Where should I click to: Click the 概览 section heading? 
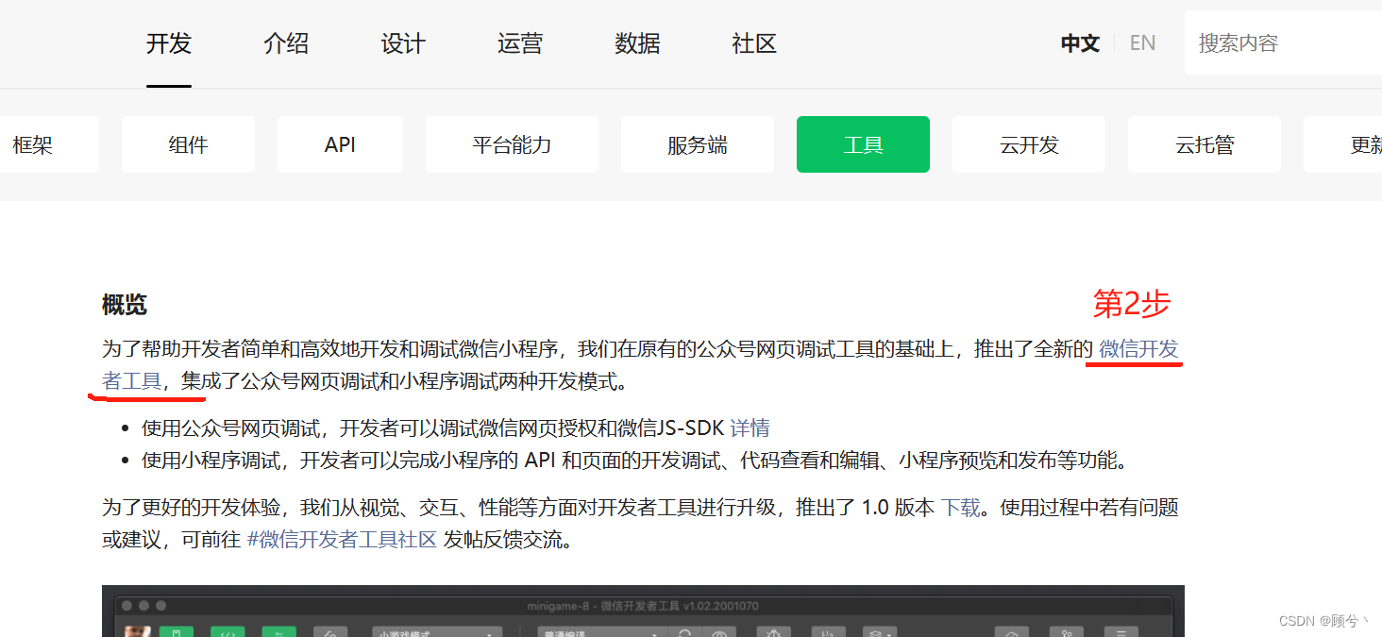click(x=125, y=305)
